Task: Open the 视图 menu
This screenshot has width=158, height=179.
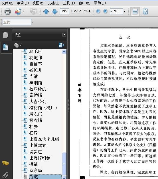Action: coord(38,3)
